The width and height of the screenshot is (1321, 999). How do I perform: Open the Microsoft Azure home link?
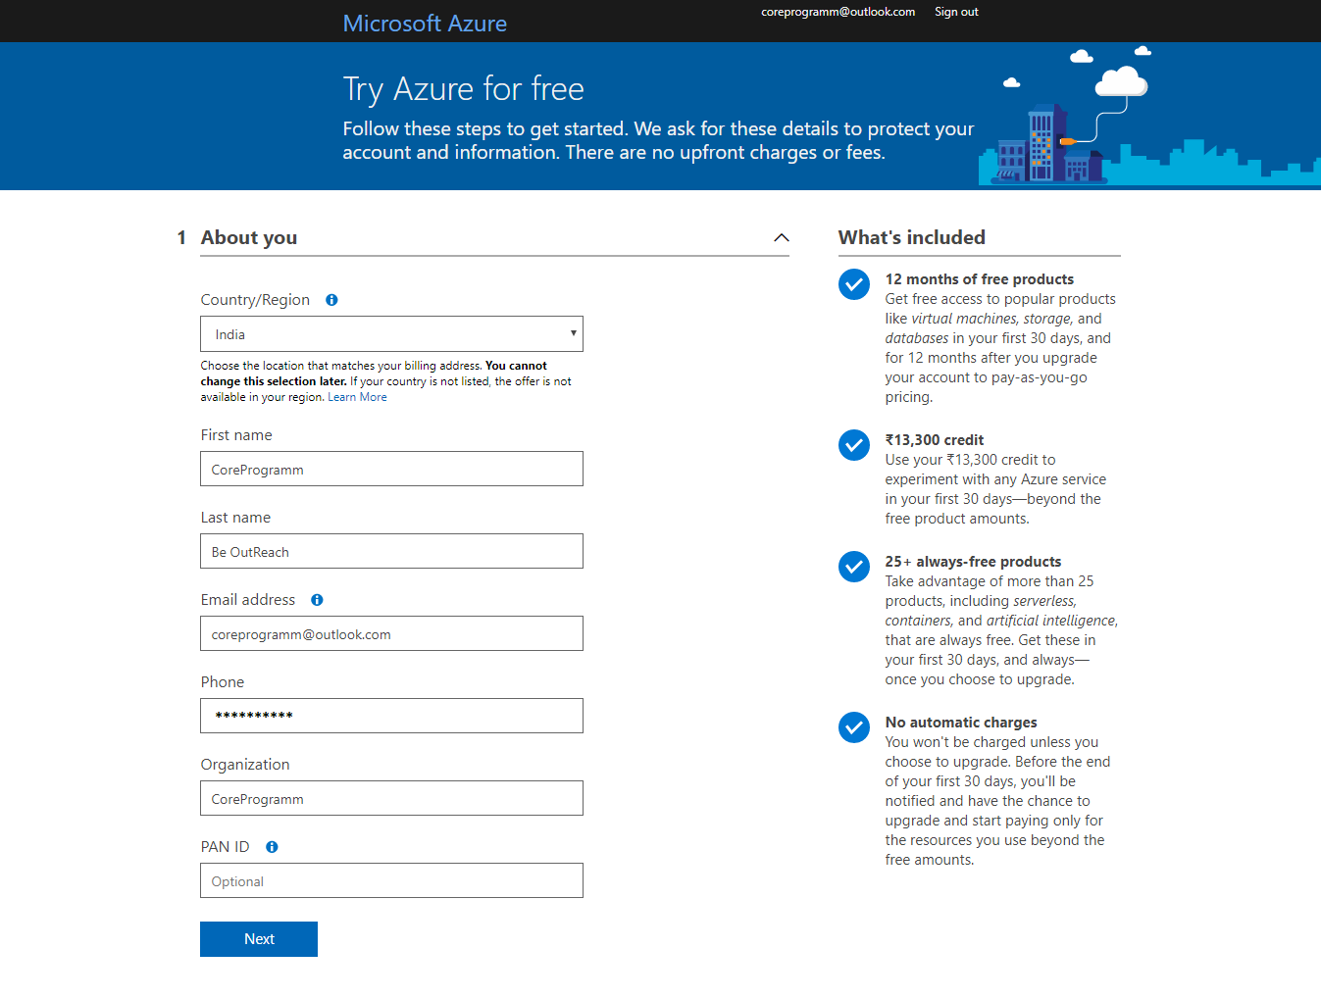pyautogui.click(x=425, y=24)
